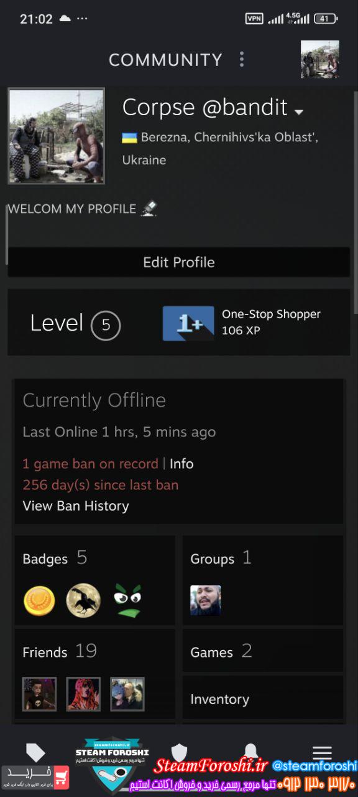
Task: Open the large profile picture
Action: [56, 136]
